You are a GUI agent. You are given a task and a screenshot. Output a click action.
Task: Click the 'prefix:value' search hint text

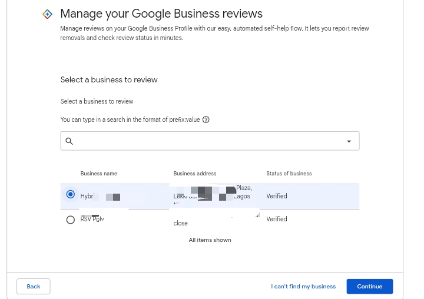184,119
